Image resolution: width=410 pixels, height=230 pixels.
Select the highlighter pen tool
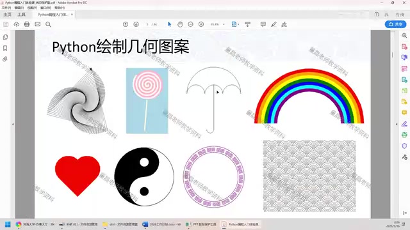274,24
